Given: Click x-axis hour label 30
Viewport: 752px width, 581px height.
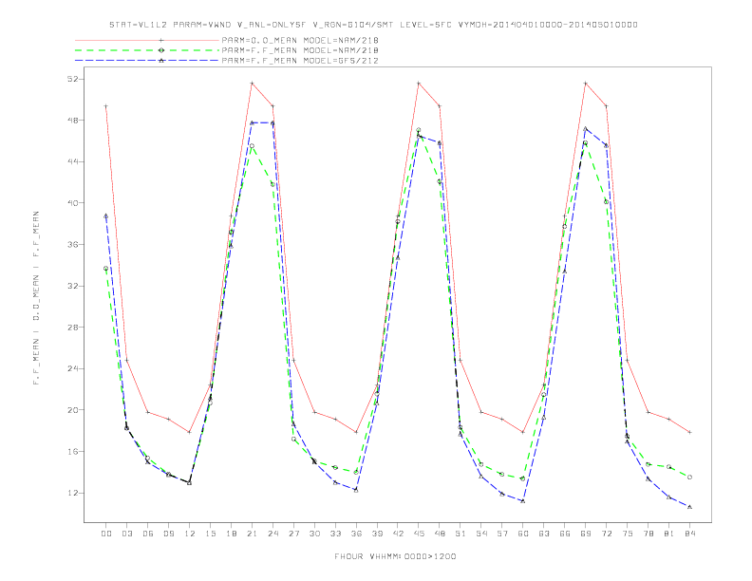Looking at the screenshot, I should pyautogui.click(x=314, y=534).
